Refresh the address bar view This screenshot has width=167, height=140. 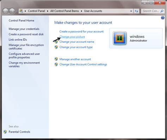tap(136, 11)
